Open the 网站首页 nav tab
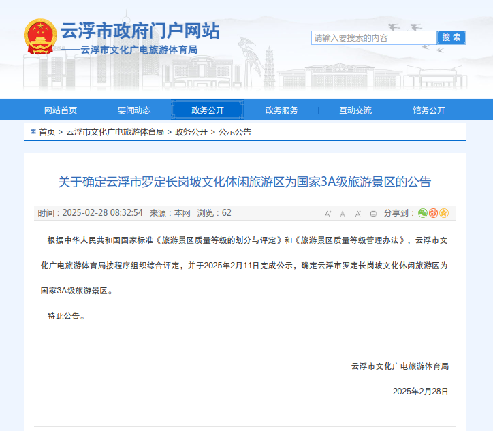The image size is (493, 431). pos(61,110)
